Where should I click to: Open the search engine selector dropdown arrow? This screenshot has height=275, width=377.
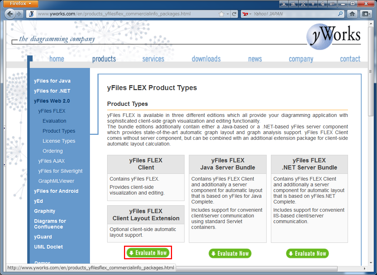click(x=250, y=14)
